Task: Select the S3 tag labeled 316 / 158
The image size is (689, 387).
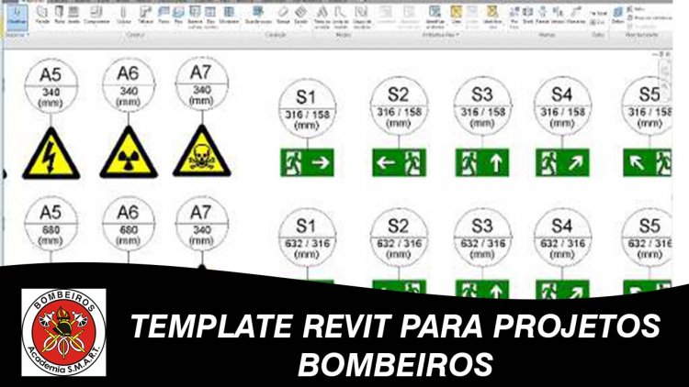Action: click(482, 106)
